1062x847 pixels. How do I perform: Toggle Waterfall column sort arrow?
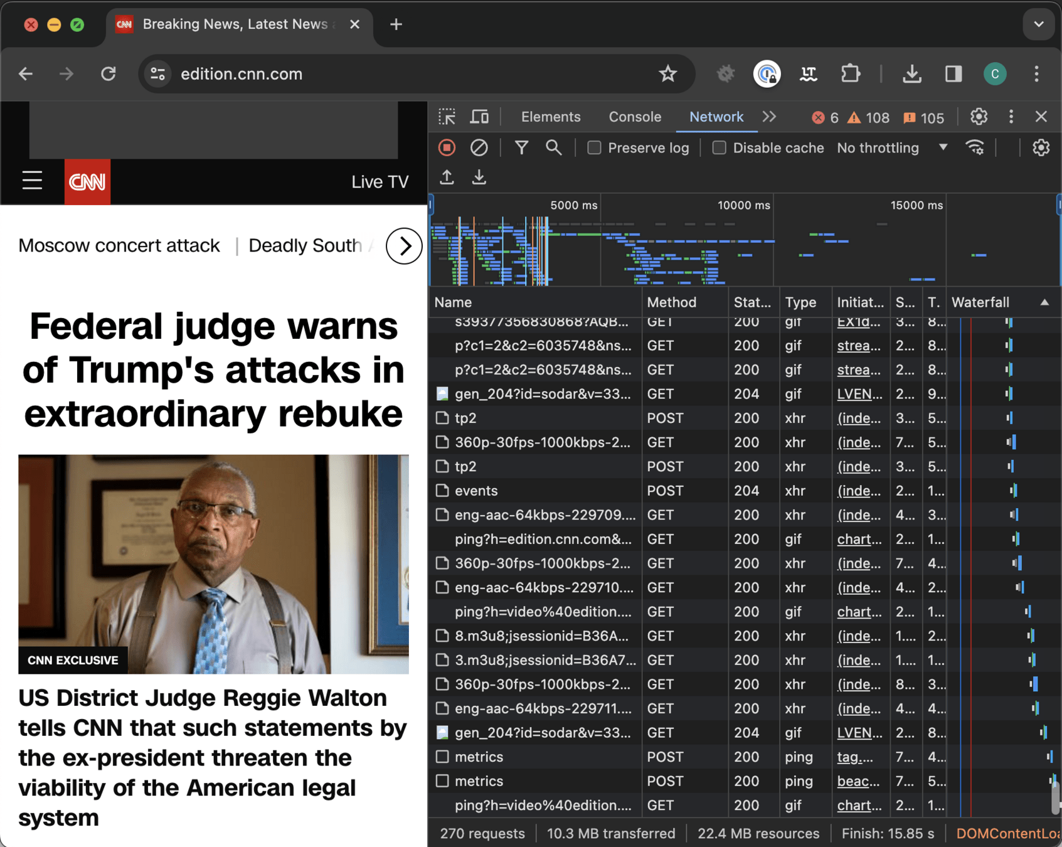click(1044, 302)
